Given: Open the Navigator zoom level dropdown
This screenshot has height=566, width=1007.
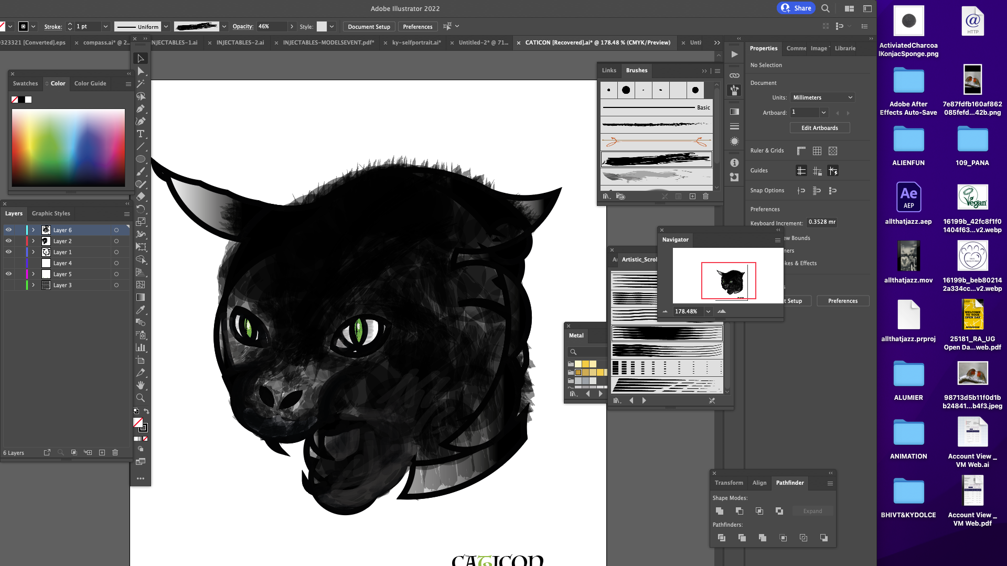Looking at the screenshot, I should tap(708, 311).
